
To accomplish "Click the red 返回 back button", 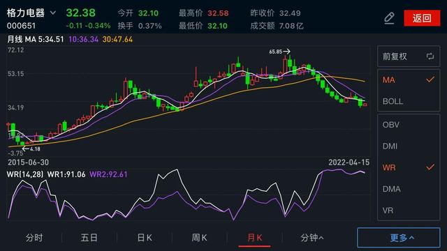I will coord(422,18).
